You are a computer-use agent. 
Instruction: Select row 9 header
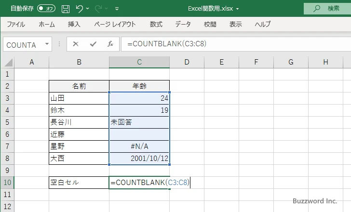coord(7,171)
